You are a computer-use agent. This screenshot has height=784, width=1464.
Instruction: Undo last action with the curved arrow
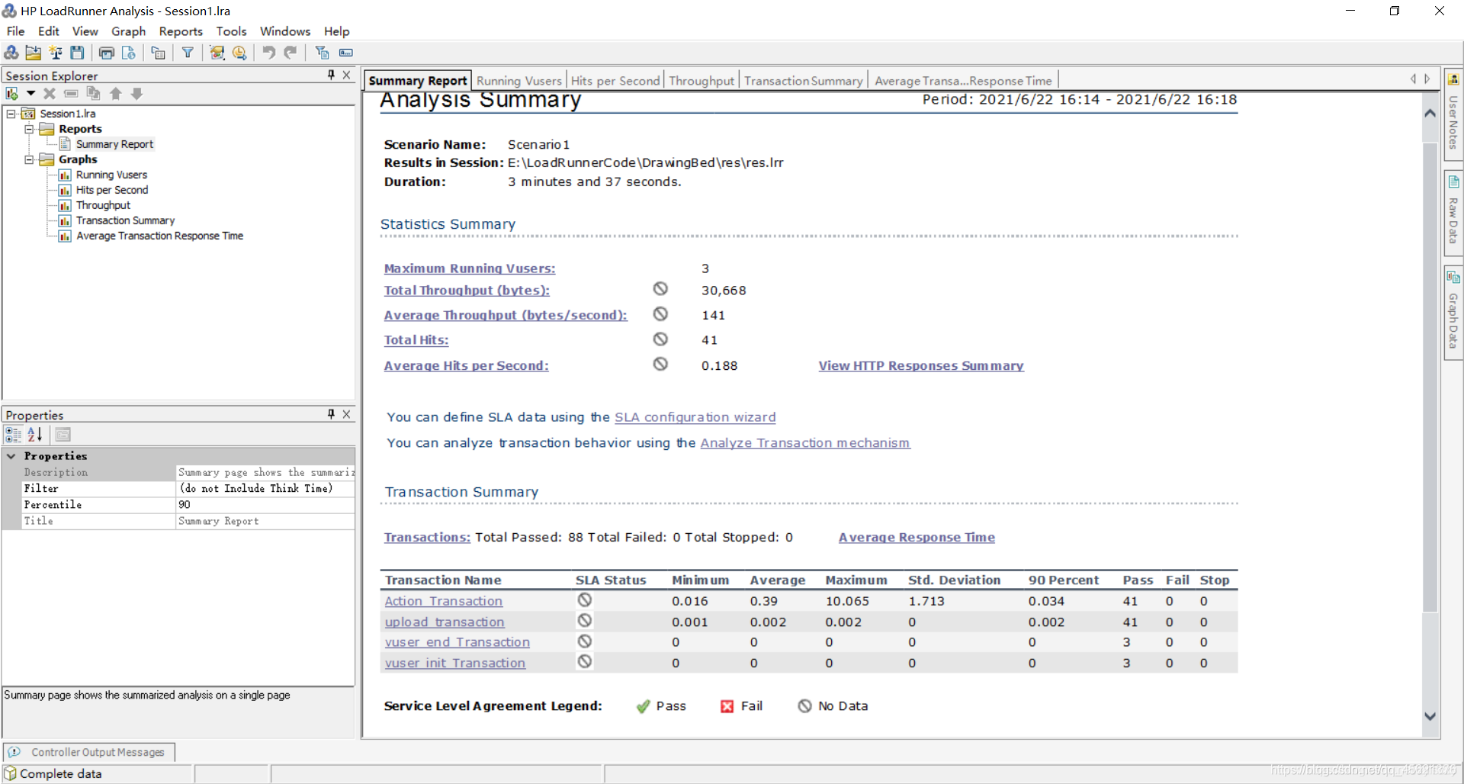click(x=268, y=53)
